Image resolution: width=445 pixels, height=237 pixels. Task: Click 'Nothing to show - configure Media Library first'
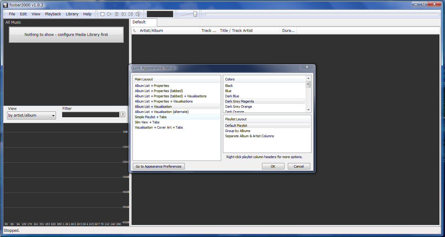tap(66, 35)
